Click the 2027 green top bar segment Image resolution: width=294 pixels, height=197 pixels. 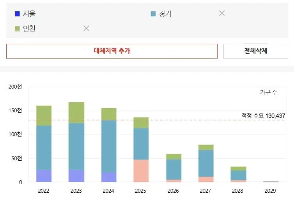click(x=205, y=147)
